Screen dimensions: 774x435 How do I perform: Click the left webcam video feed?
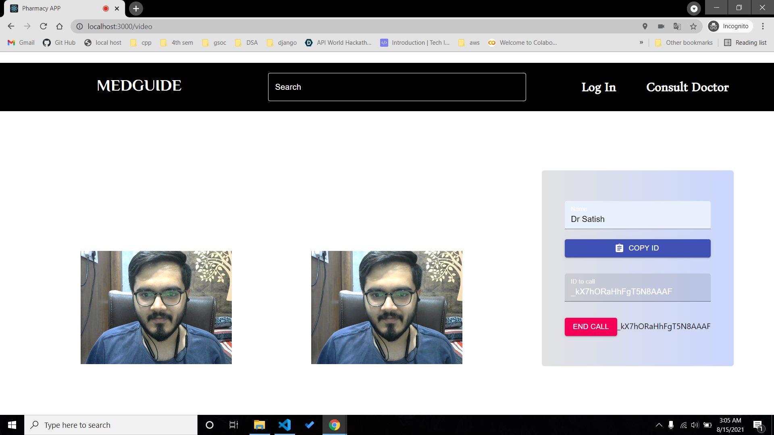click(156, 307)
